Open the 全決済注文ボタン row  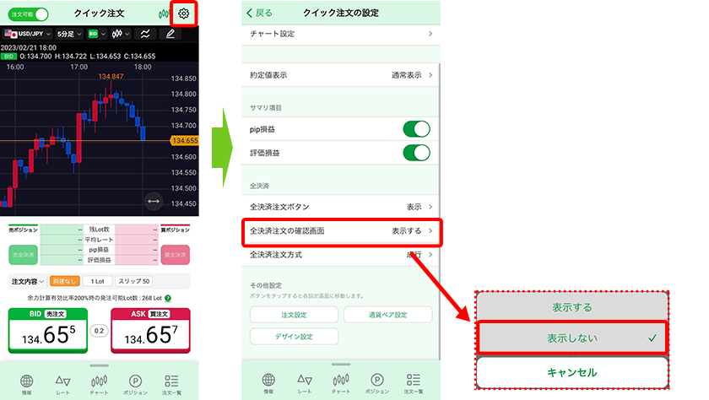coord(341,207)
